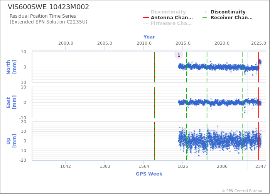This screenshot has height=194, width=270.
Task: Click the GPS week 2347 tick label
Action: [261, 166]
